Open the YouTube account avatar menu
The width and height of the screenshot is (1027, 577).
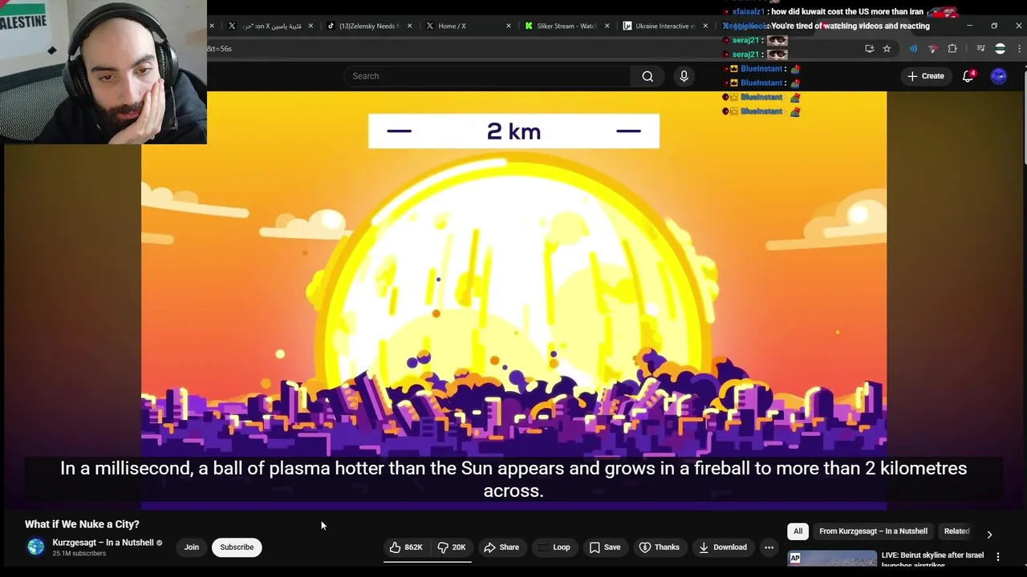(998, 76)
